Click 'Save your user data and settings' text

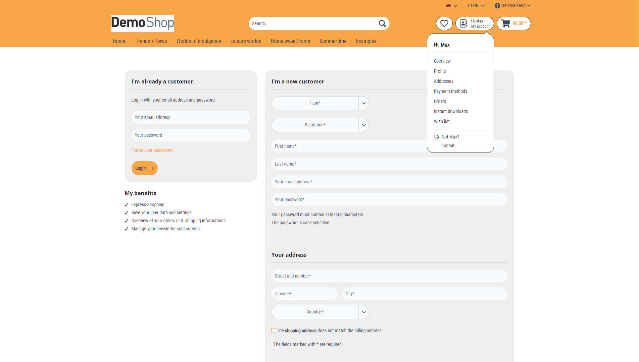tap(161, 213)
